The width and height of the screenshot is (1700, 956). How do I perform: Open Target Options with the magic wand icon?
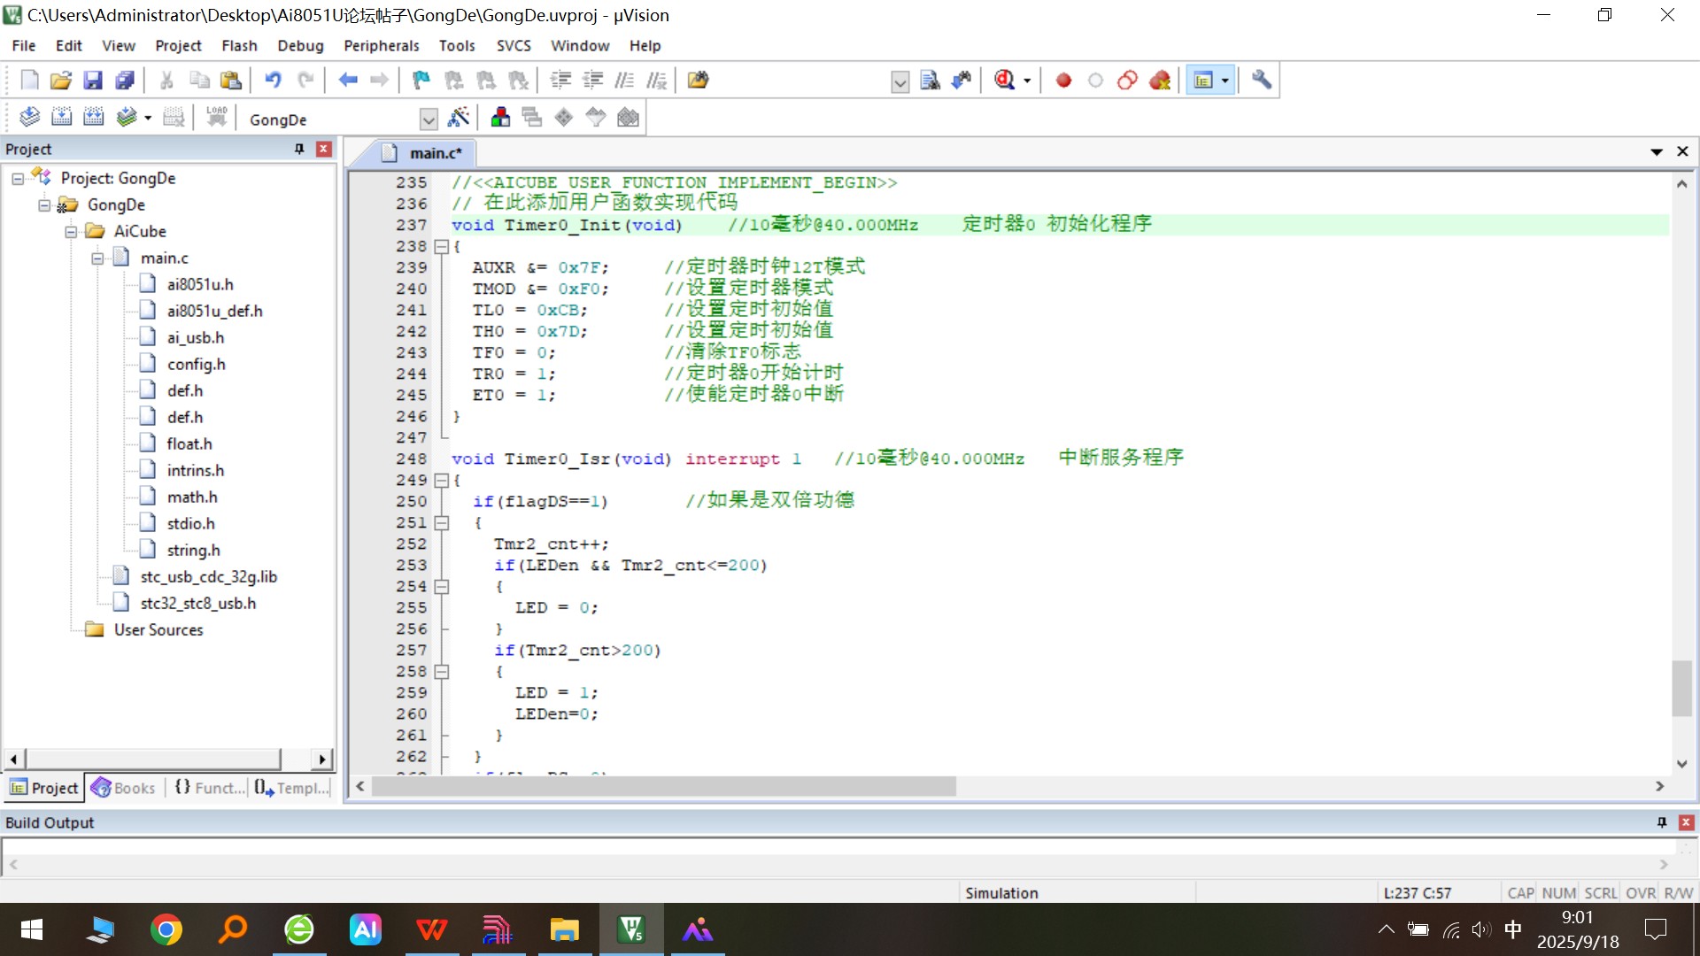pyautogui.click(x=459, y=118)
